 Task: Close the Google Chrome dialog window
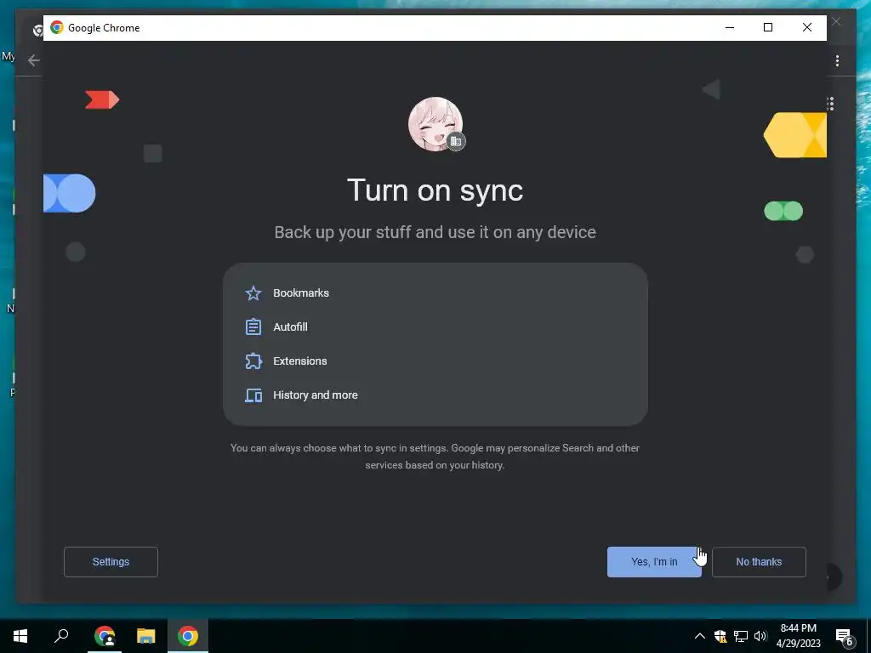coord(807,28)
